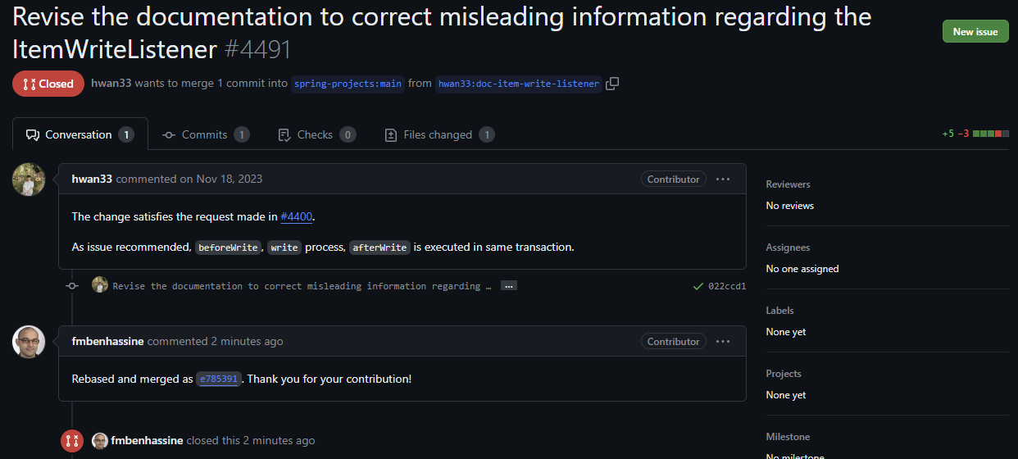Open the Checks tab
1018x459 pixels.
316,134
